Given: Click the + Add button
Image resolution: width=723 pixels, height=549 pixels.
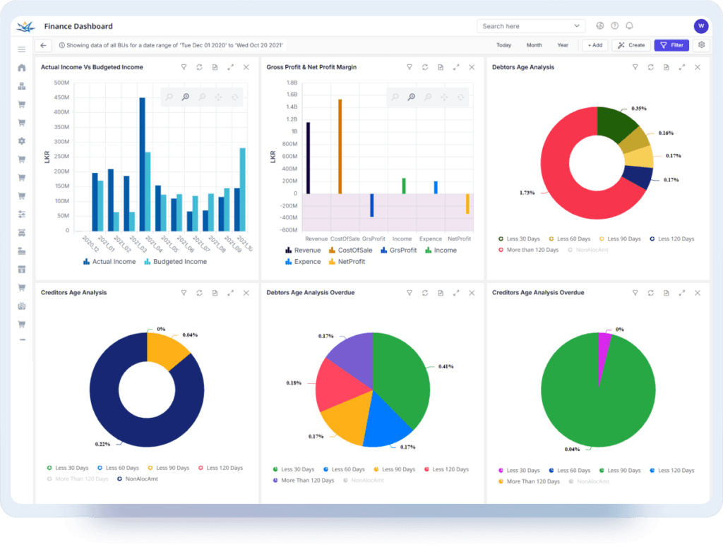Looking at the screenshot, I should click(594, 44).
